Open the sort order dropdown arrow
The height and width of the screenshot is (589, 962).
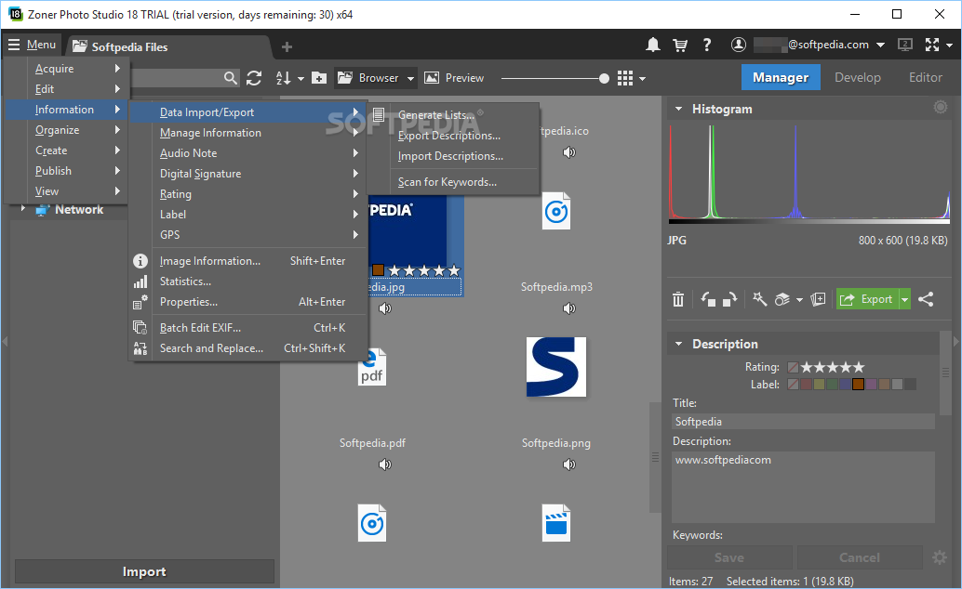pyautogui.click(x=301, y=78)
